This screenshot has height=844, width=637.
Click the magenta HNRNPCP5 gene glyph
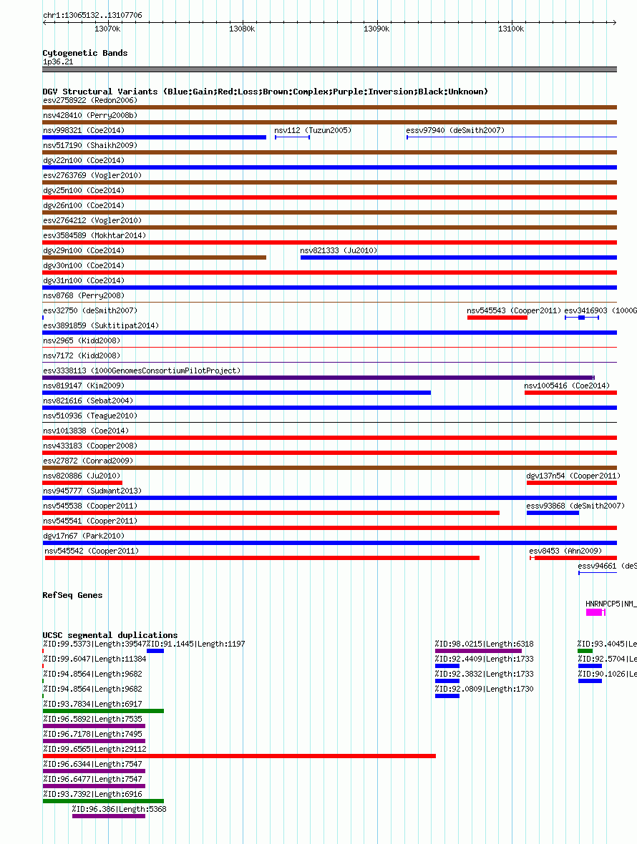pos(595,612)
